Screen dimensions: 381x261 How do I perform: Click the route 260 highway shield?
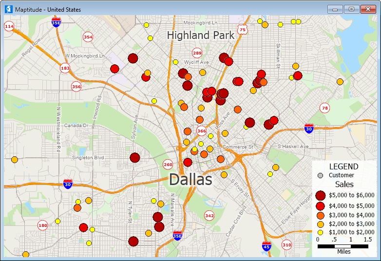click(x=168, y=164)
